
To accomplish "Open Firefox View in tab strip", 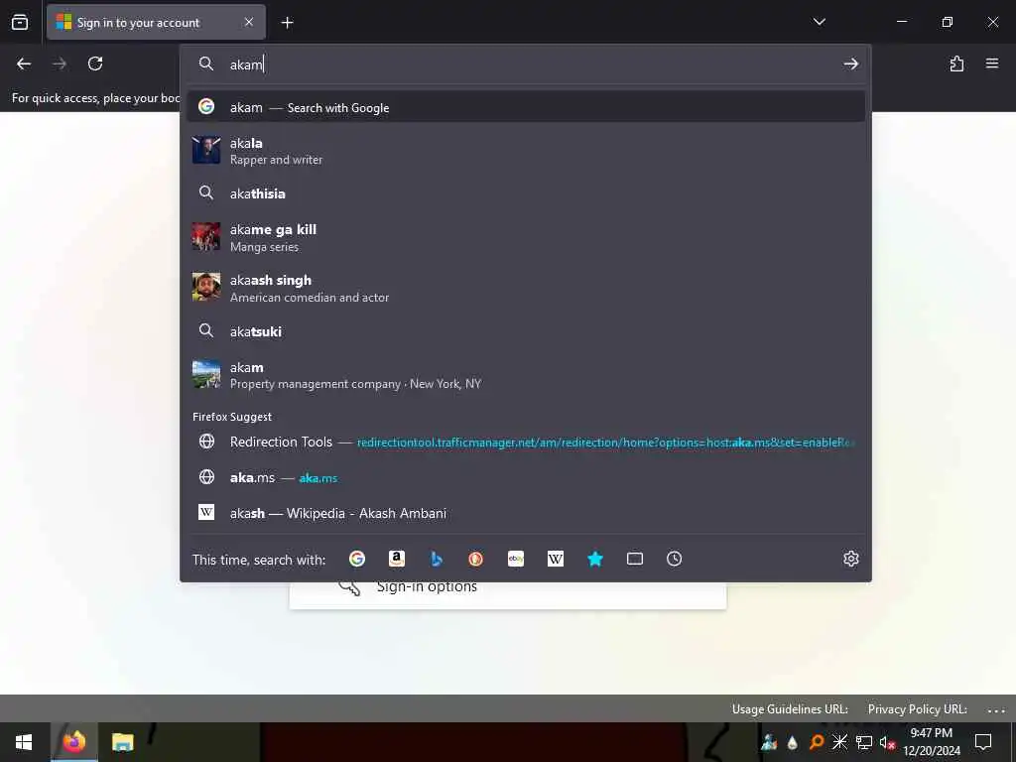I will click(x=20, y=23).
